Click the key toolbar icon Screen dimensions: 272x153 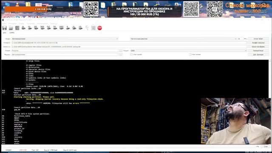coord(87,28)
